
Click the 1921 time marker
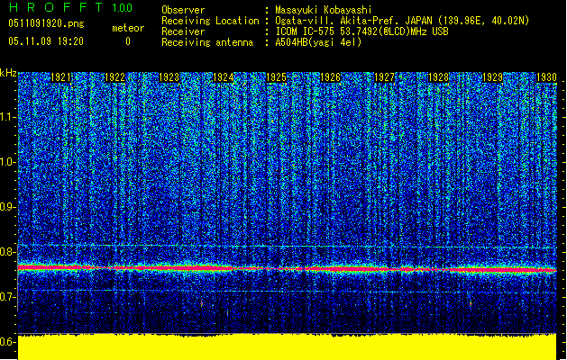60,77
